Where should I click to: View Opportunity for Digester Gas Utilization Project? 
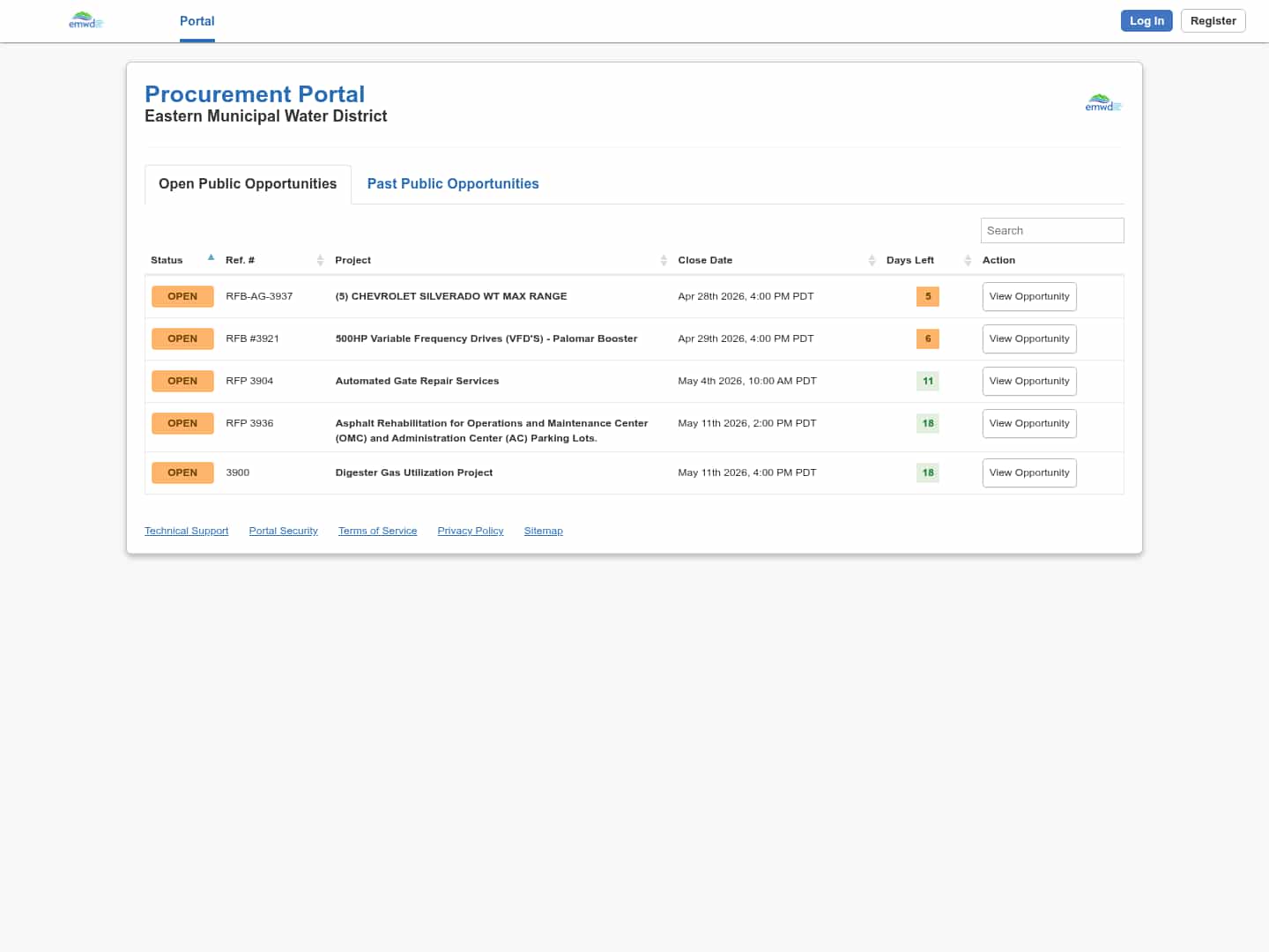[1028, 472]
